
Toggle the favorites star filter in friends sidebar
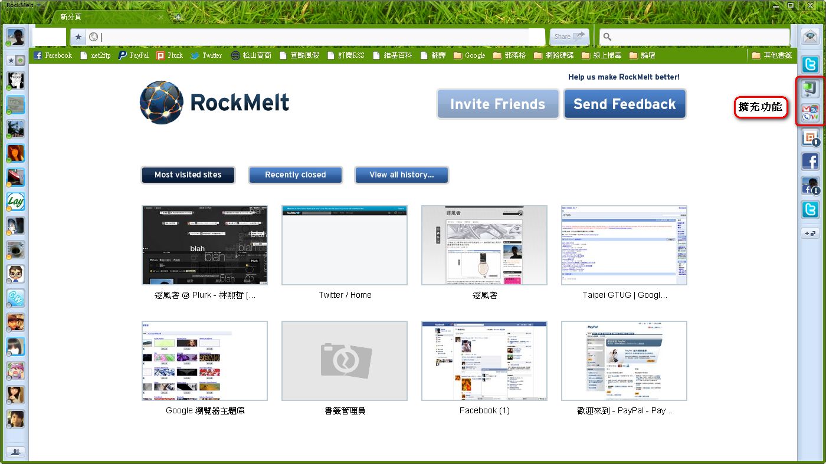tap(11, 60)
